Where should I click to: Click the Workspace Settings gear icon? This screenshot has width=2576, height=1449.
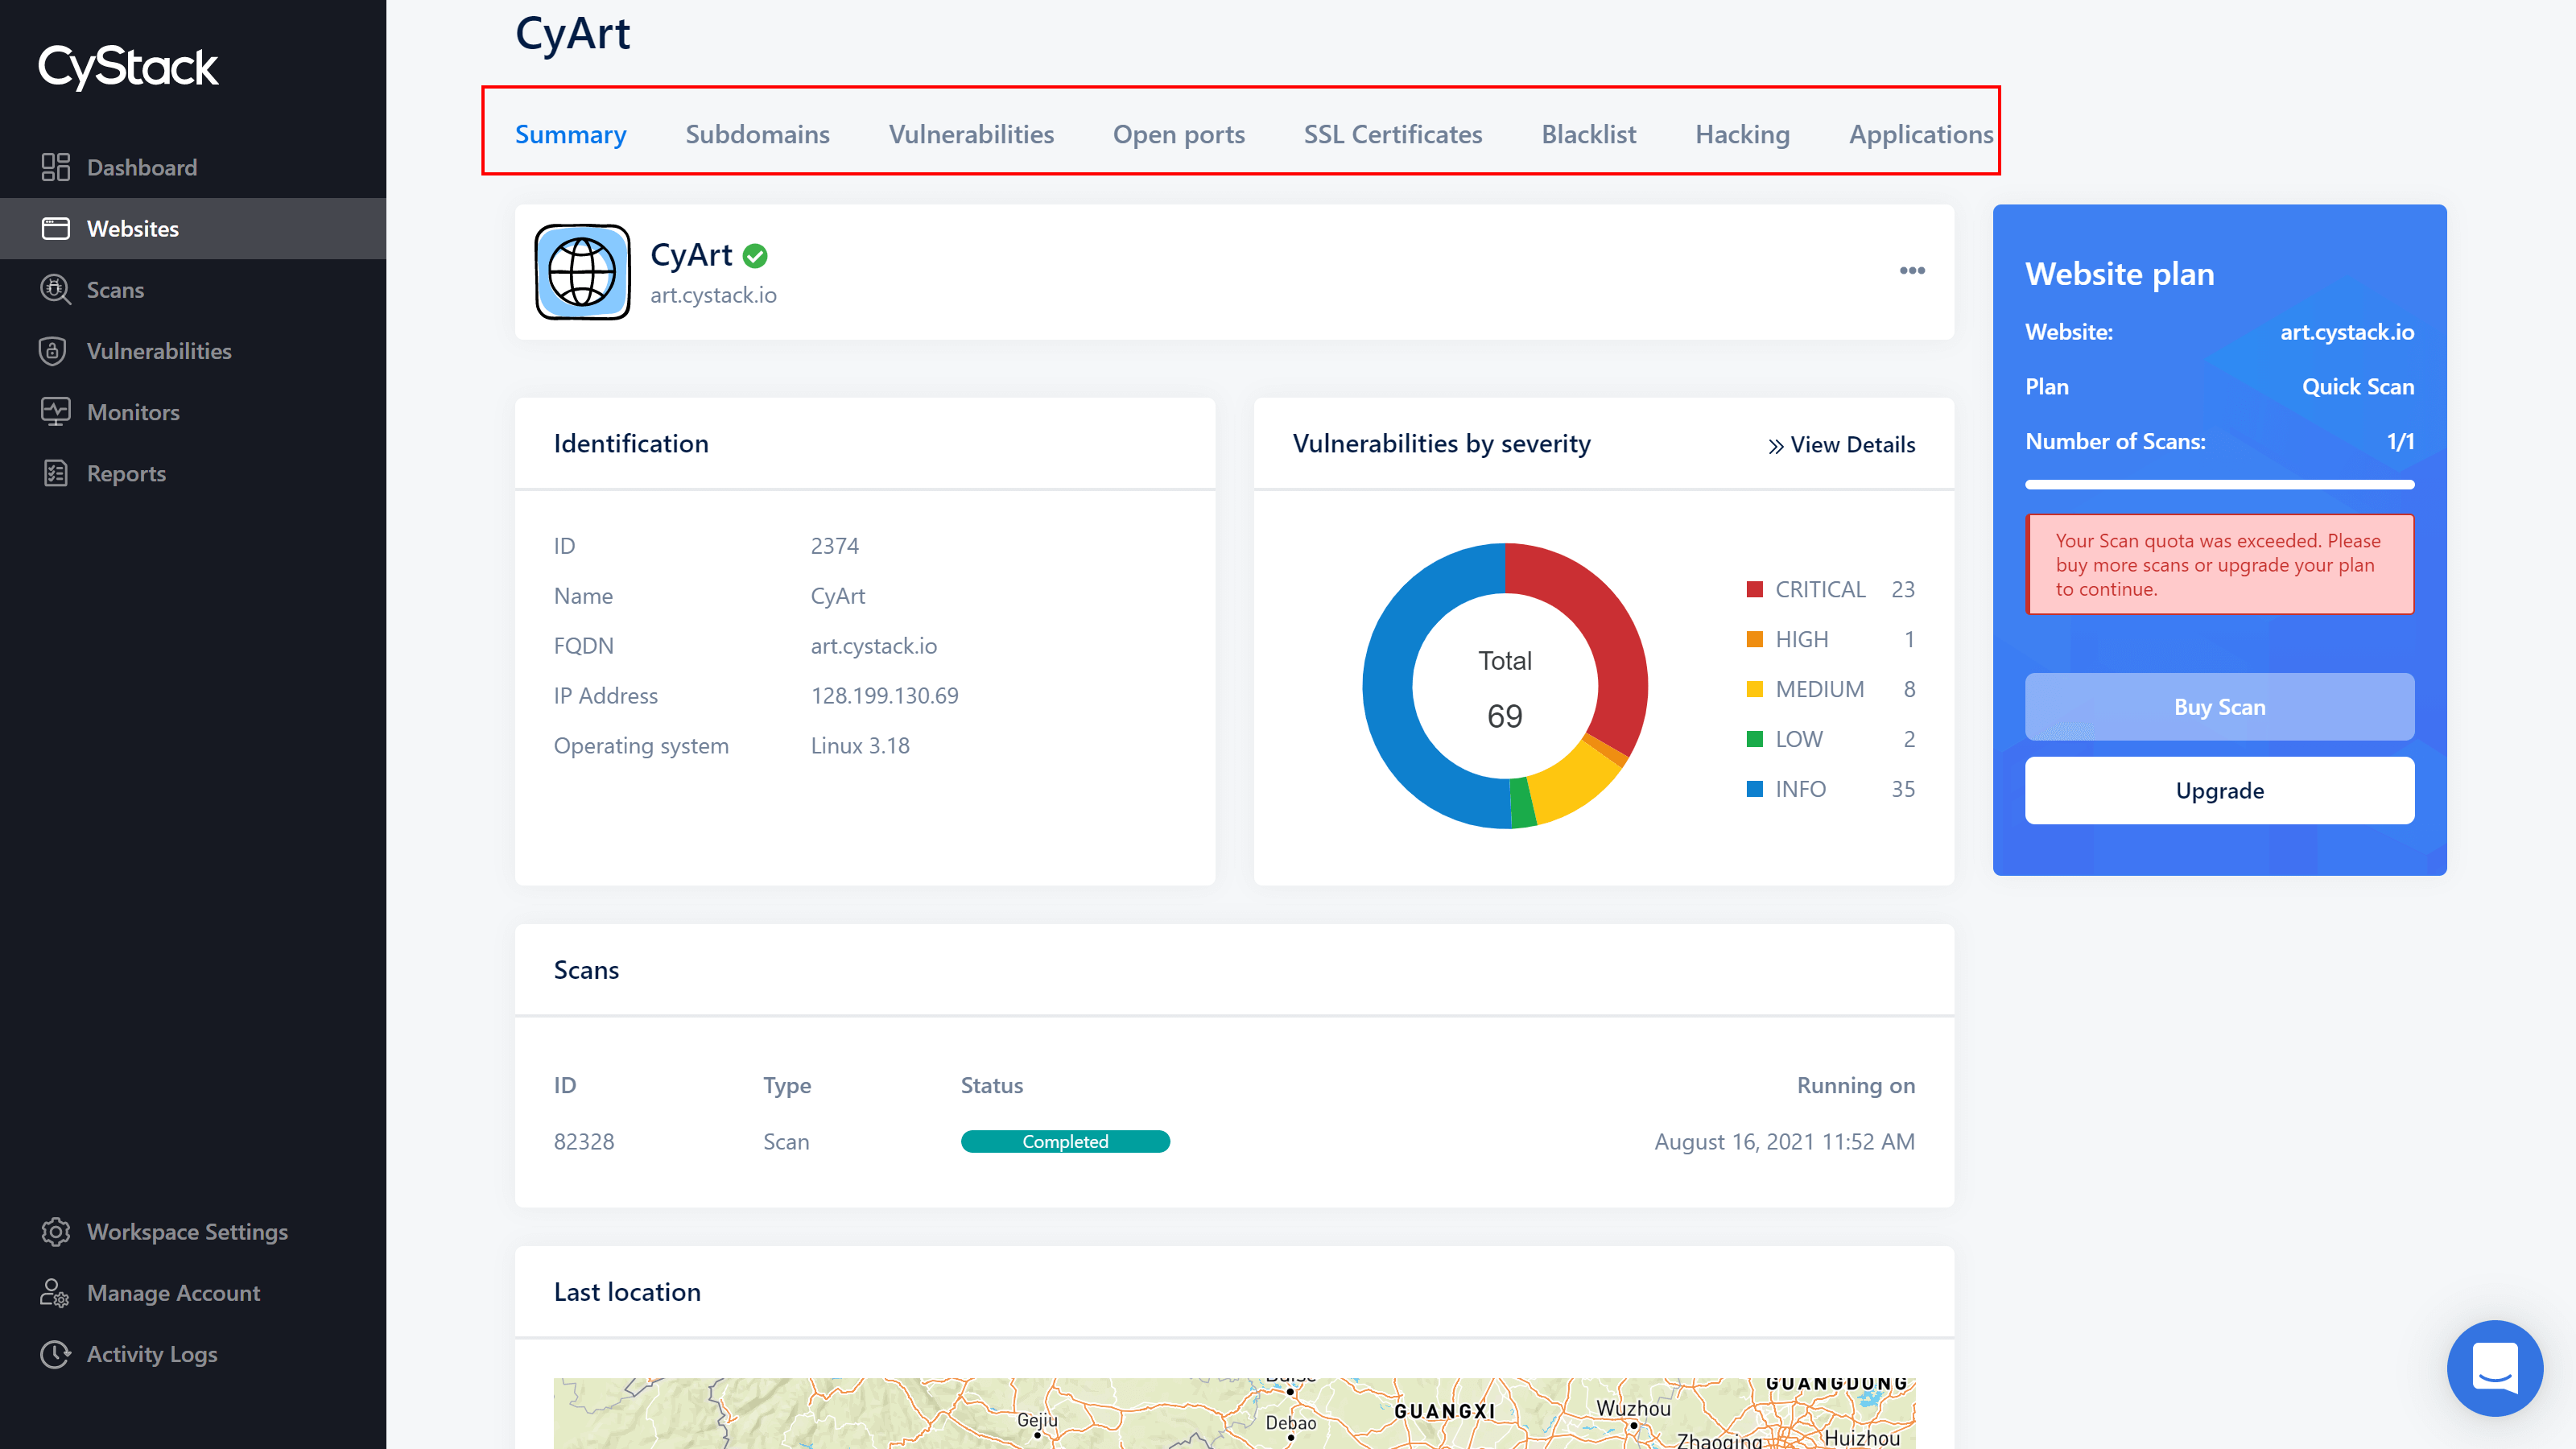pos(55,1231)
